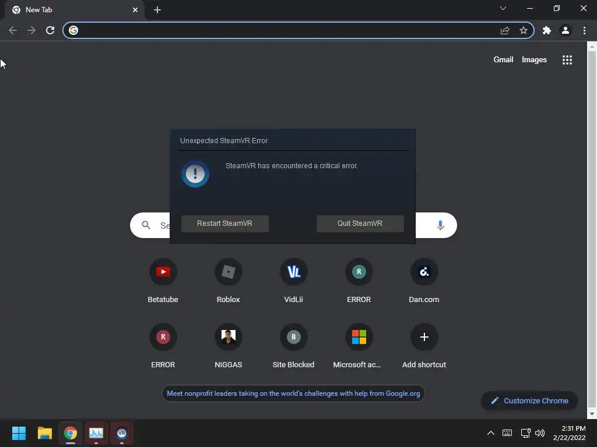The height and width of the screenshot is (447, 597).
Task: Open File Explorer from taskbar
Action: pos(44,433)
